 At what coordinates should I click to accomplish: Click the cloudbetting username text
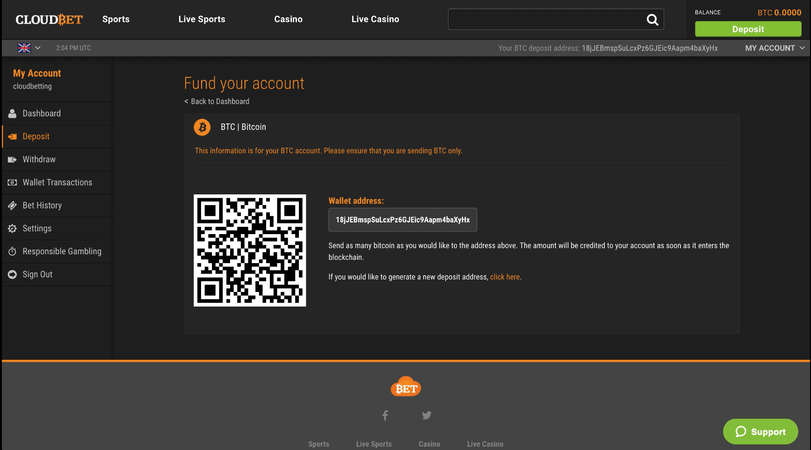(32, 86)
